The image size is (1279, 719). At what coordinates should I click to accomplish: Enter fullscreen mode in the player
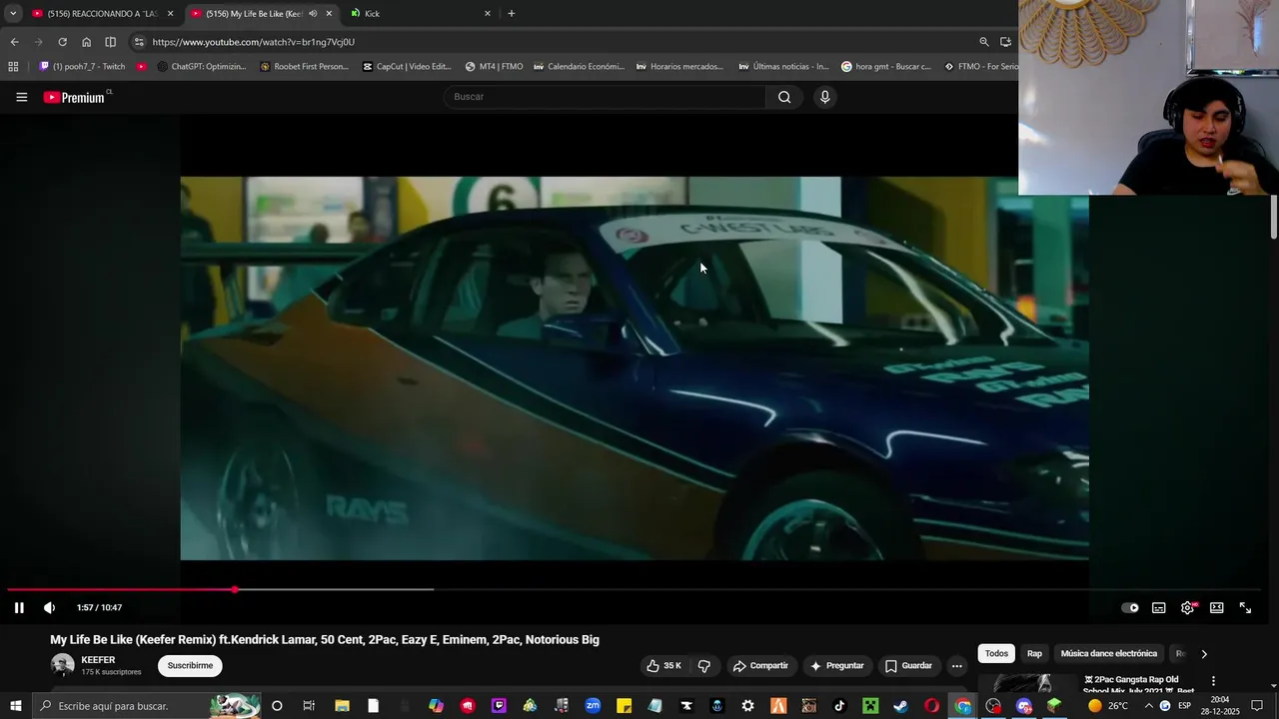click(x=1246, y=607)
